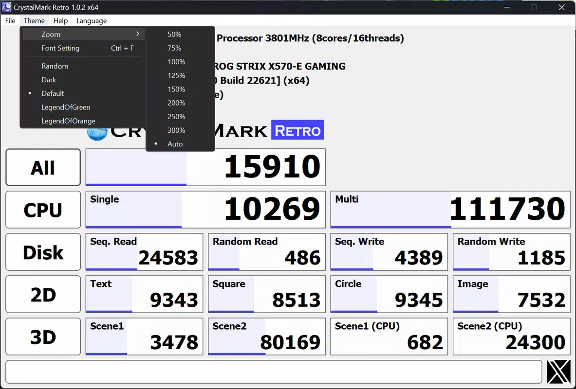Click the ROG STRIX X570-E GAMING text
Screen dimensions: 576x389
click(x=279, y=67)
